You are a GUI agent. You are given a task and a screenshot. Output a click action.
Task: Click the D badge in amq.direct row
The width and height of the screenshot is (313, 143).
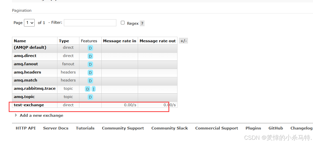pos(90,56)
